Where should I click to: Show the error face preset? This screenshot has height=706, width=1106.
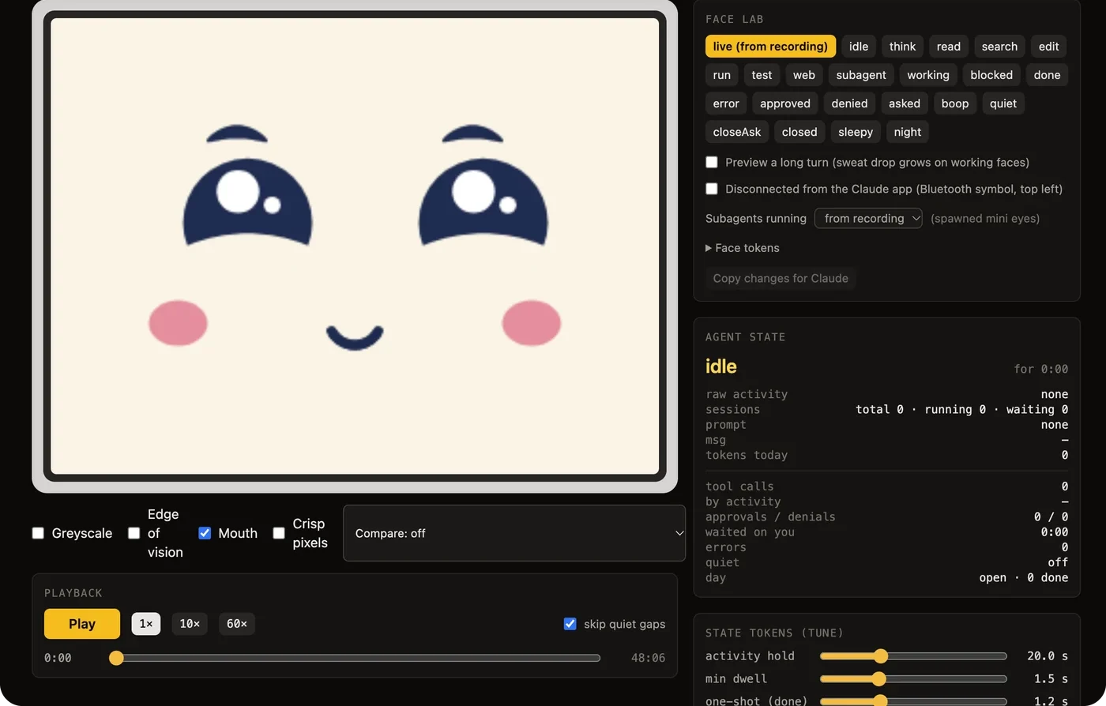point(726,103)
